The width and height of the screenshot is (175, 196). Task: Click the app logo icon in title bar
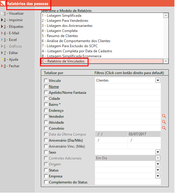tap(3, 3)
